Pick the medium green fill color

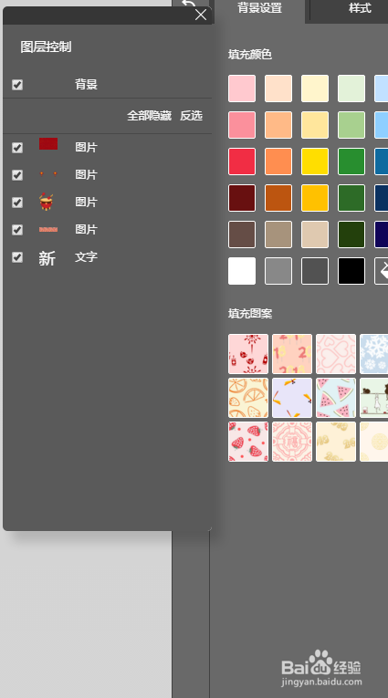click(x=351, y=161)
